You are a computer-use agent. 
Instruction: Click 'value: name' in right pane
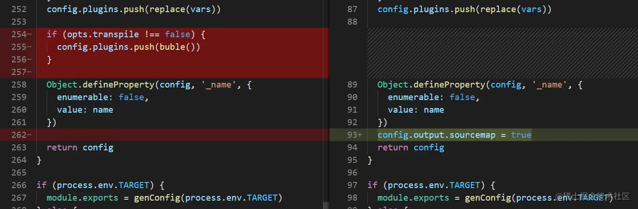(x=416, y=110)
